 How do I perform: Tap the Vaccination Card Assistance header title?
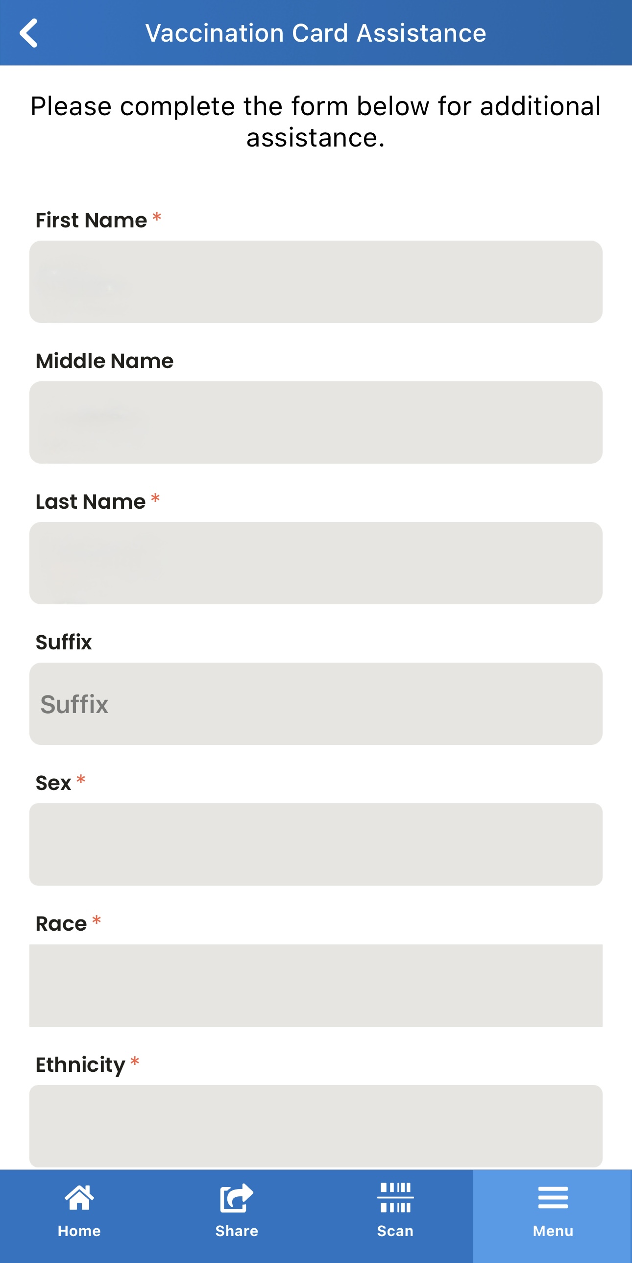tap(316, 33)
